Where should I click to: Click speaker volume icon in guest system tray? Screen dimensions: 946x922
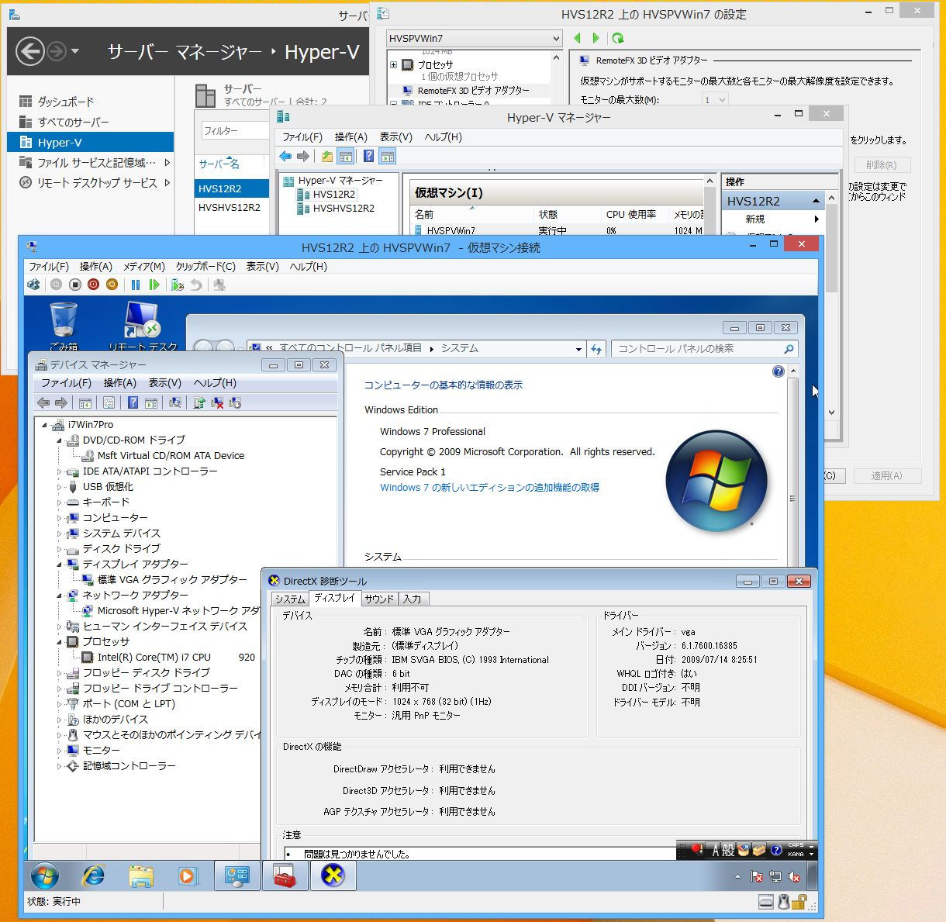point(794,877)
